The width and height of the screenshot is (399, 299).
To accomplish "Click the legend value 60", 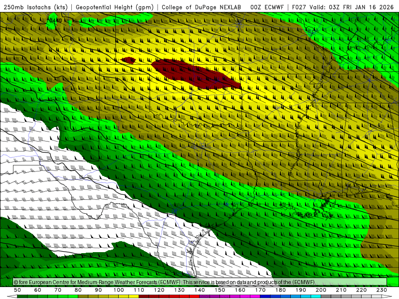I will [38, 290].
